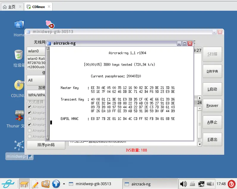This screenshot has width=237, height=189.
Task: Click the E退出 exit button
Action: pyautogui.click(x=212, y=140)
